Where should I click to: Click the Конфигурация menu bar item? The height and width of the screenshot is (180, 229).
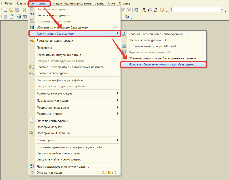click(38, 3)
